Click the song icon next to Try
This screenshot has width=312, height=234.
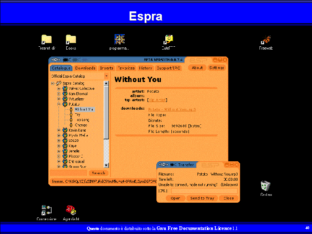coord(71,115)
